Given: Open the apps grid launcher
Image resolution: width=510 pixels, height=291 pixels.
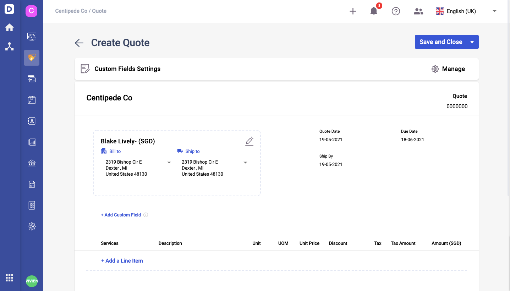Looking at the screenshot, I should 10,278.
